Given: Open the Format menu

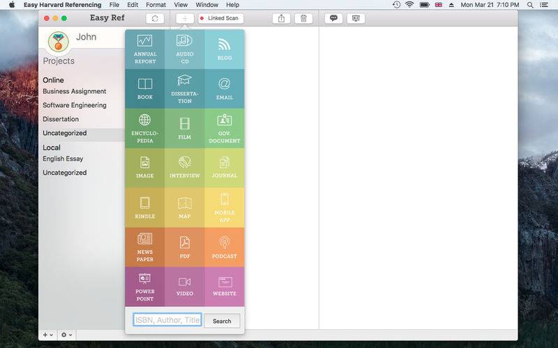Looking at the screenshot, I should [156, 5].
